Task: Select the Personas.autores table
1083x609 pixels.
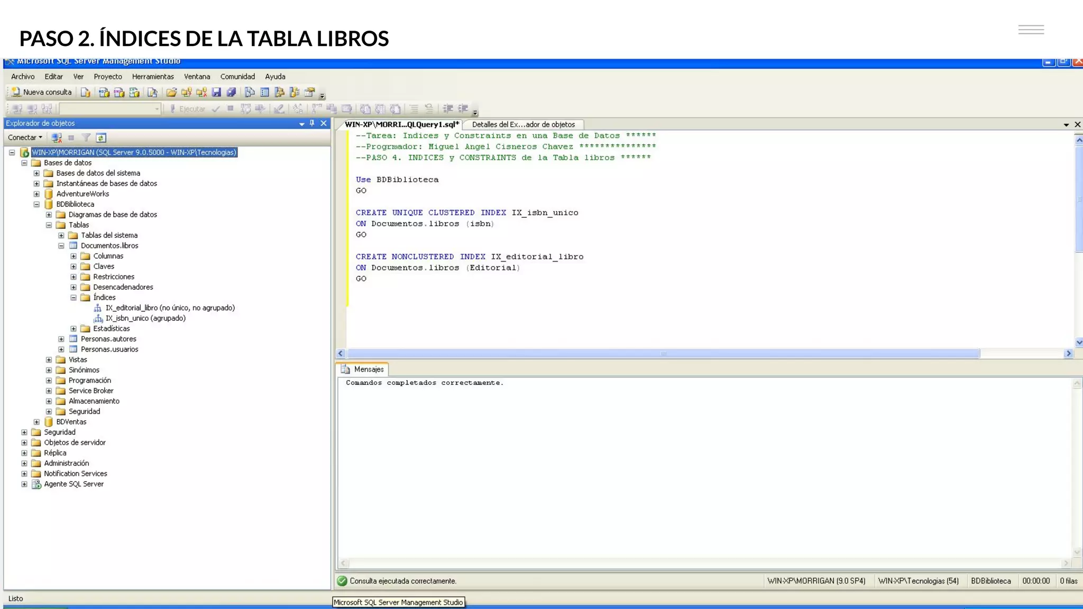Action: coord(108,339)
